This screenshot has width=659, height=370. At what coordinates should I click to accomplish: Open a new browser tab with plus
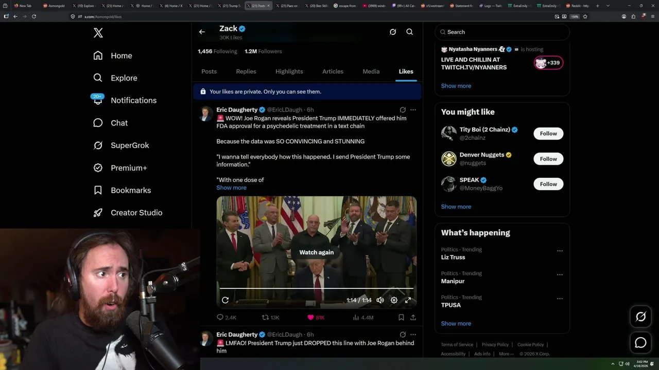point(597,6)
